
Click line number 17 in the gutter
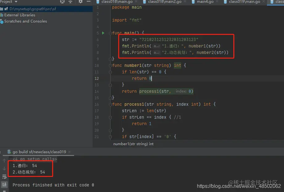pyautogui.click(x=97, y=111)
